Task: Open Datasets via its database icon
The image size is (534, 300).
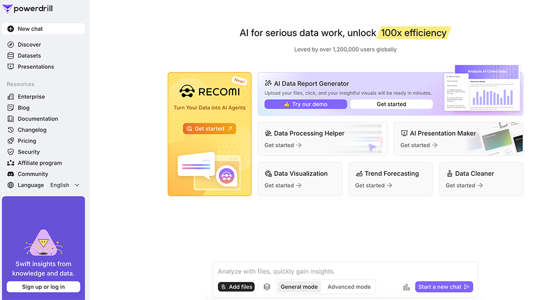Action: (x=11, y=56)
